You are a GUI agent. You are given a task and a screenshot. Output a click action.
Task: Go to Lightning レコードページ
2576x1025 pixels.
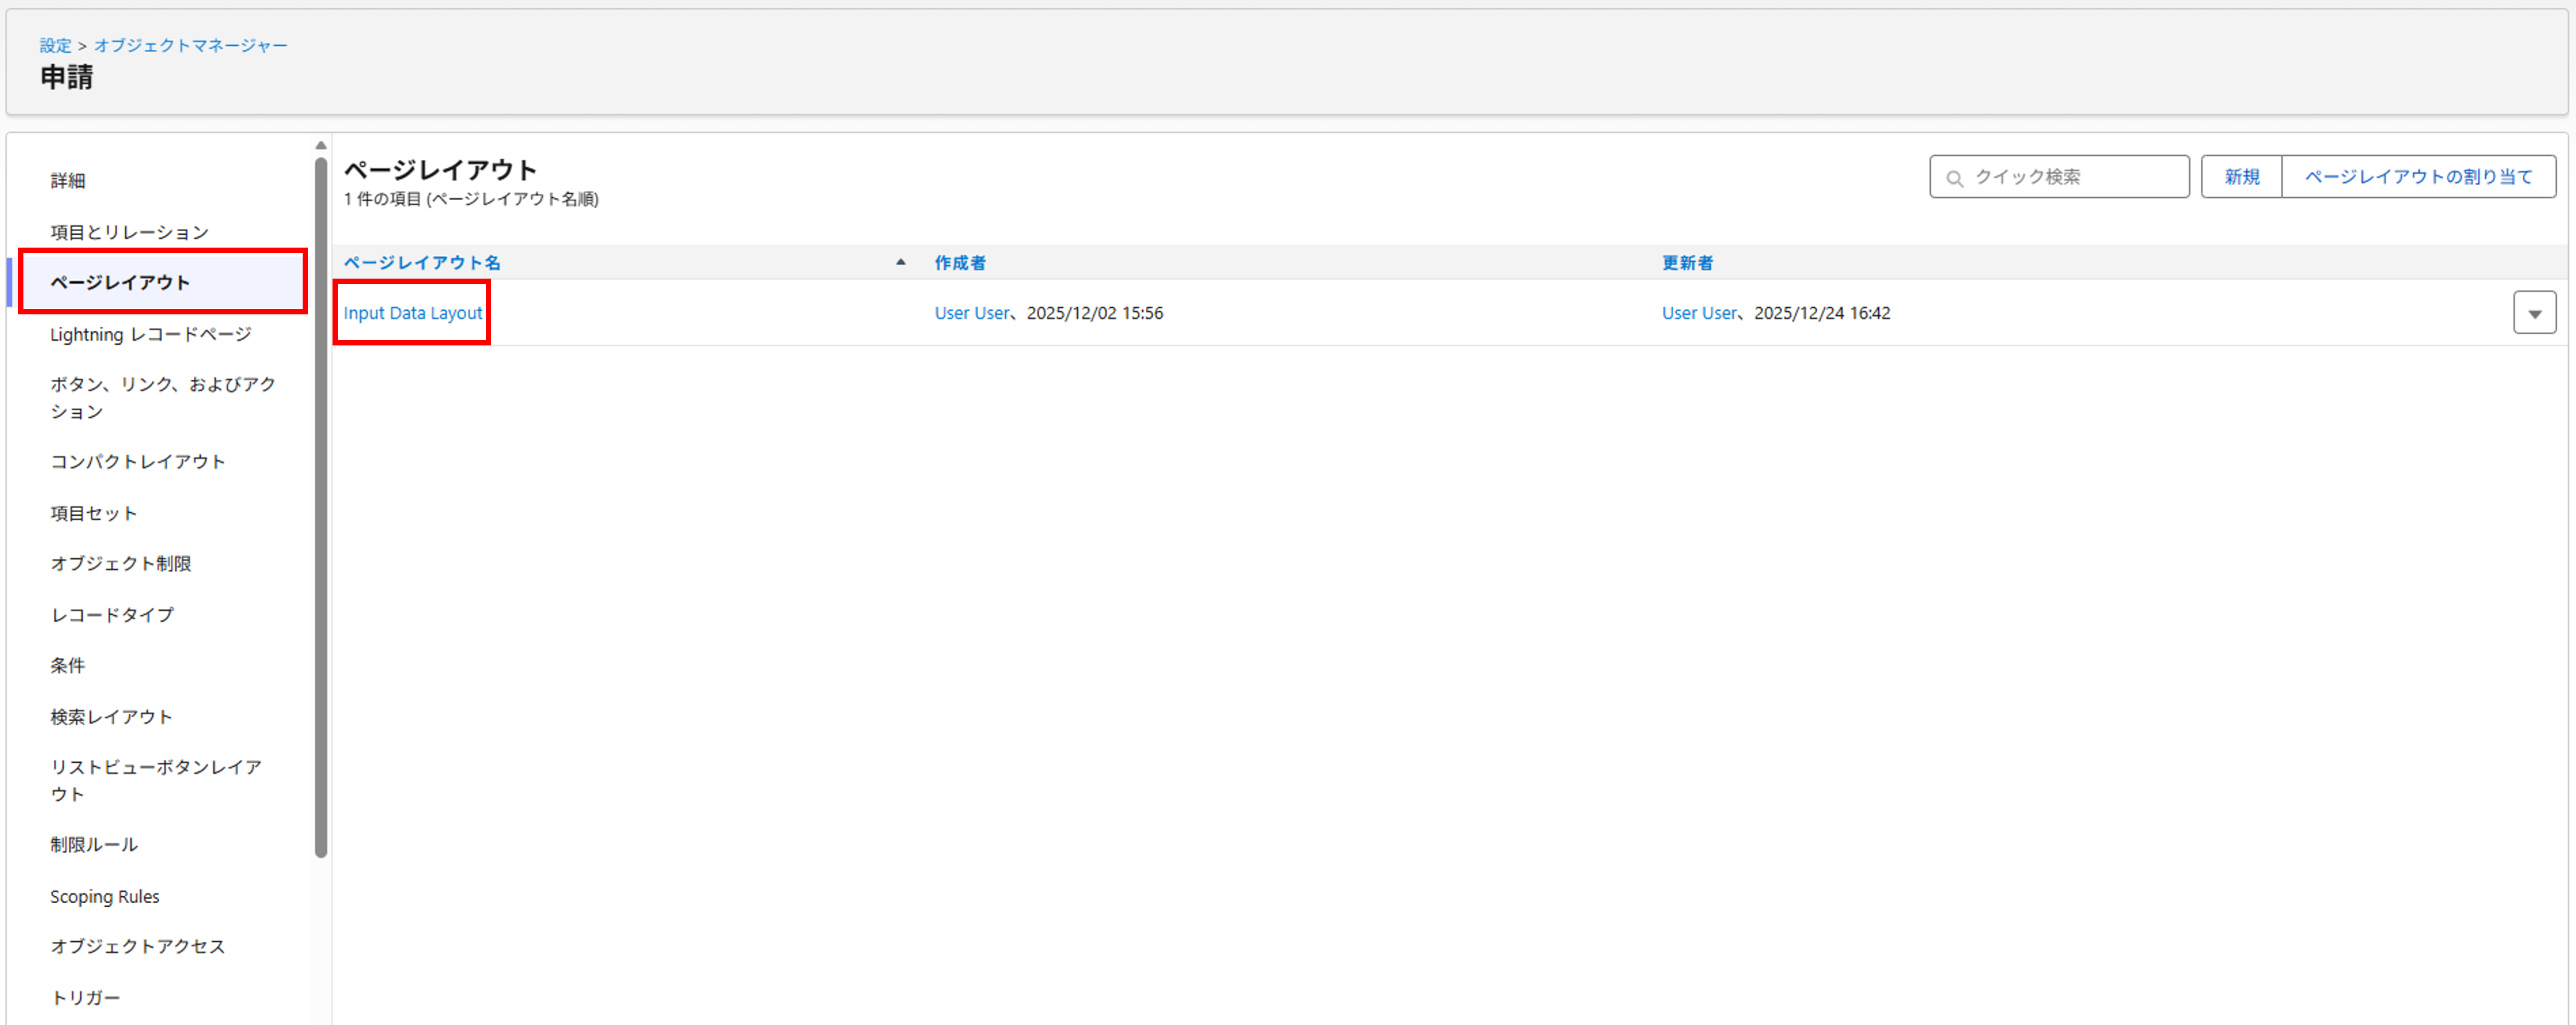click(150, 334)
